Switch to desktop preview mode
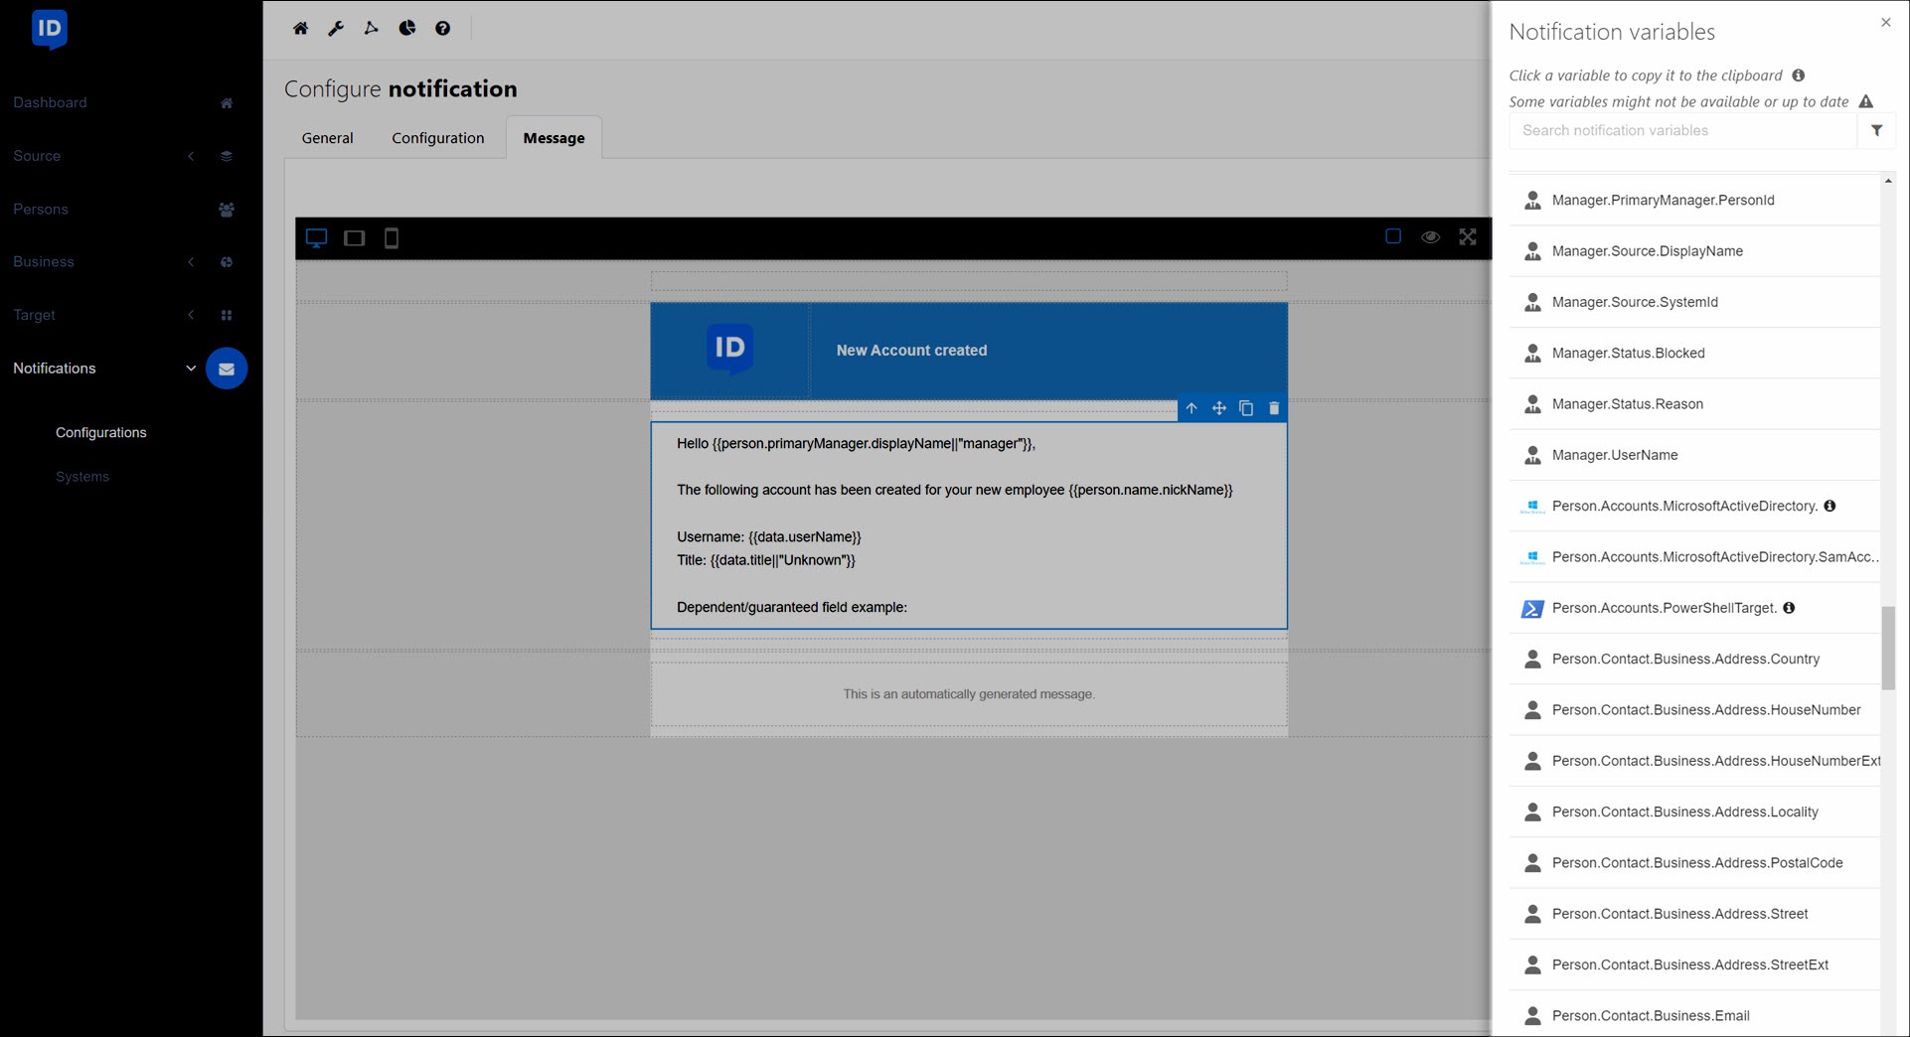The width and height of the screenshot is (1910, 1037). click(x=317, y=238)
